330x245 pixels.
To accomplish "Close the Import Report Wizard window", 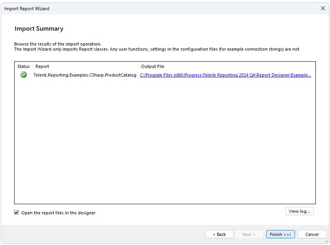I will [x=323, y=8].
